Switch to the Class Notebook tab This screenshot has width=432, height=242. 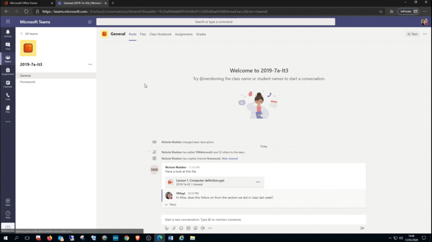tap(160, 34)
